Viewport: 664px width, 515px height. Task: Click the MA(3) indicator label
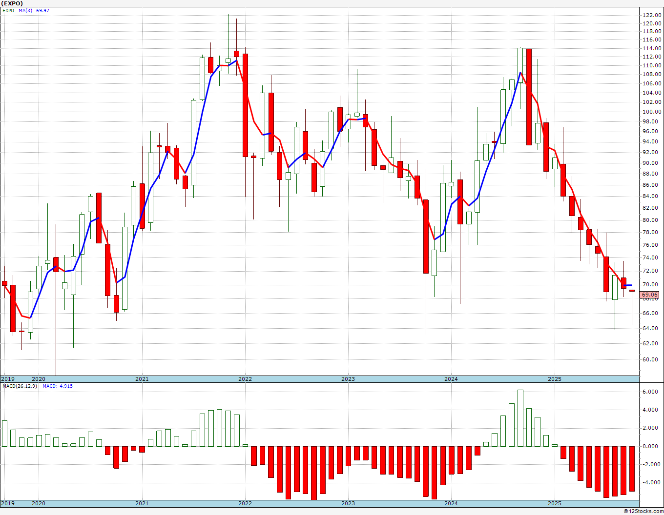(x=25, y=10)
